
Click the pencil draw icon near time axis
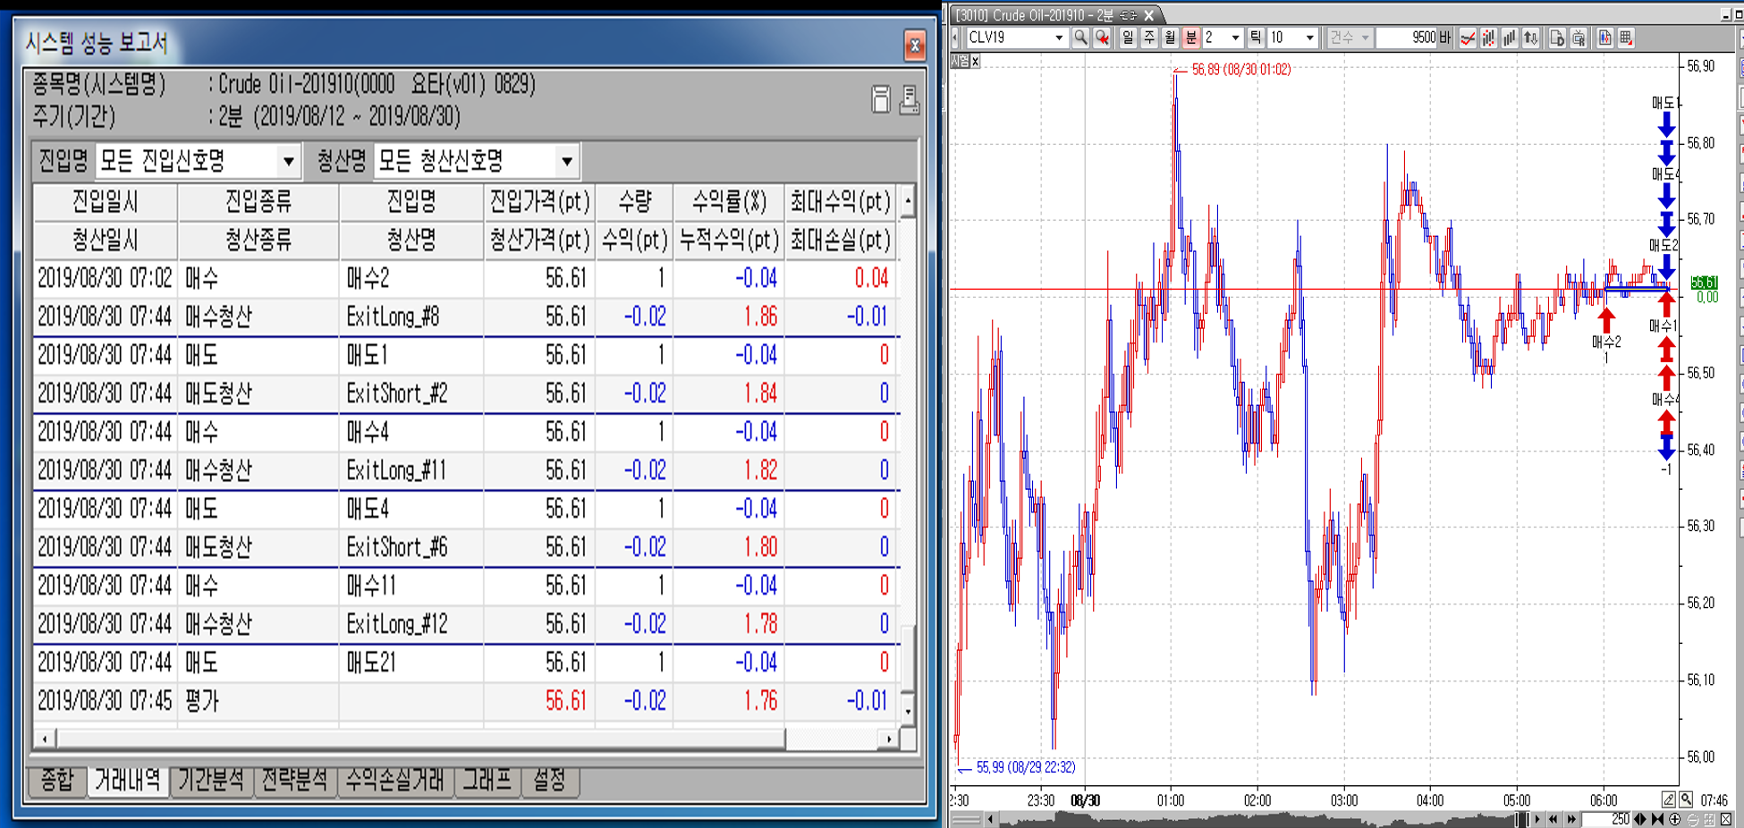click(x=1669, y=799)
